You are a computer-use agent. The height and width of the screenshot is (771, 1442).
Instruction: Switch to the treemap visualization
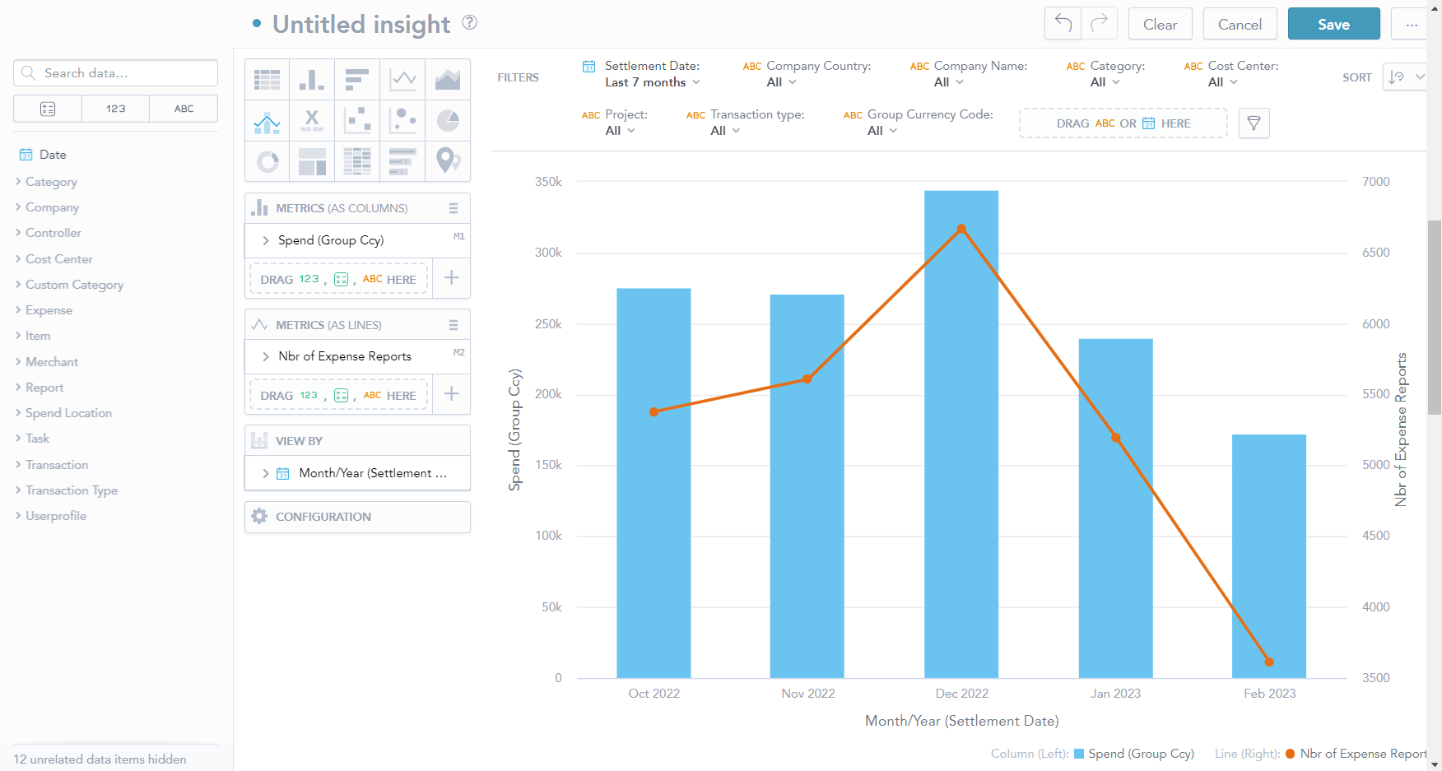click(x=312, y=161)
